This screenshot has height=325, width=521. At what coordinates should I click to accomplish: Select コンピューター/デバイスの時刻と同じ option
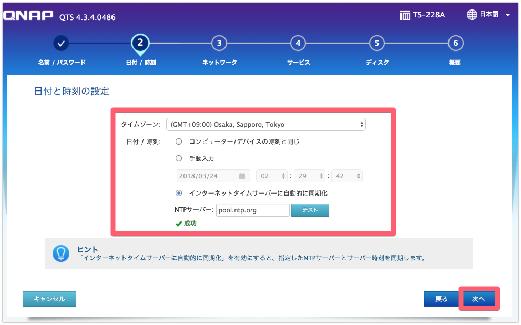pos(179,141)
